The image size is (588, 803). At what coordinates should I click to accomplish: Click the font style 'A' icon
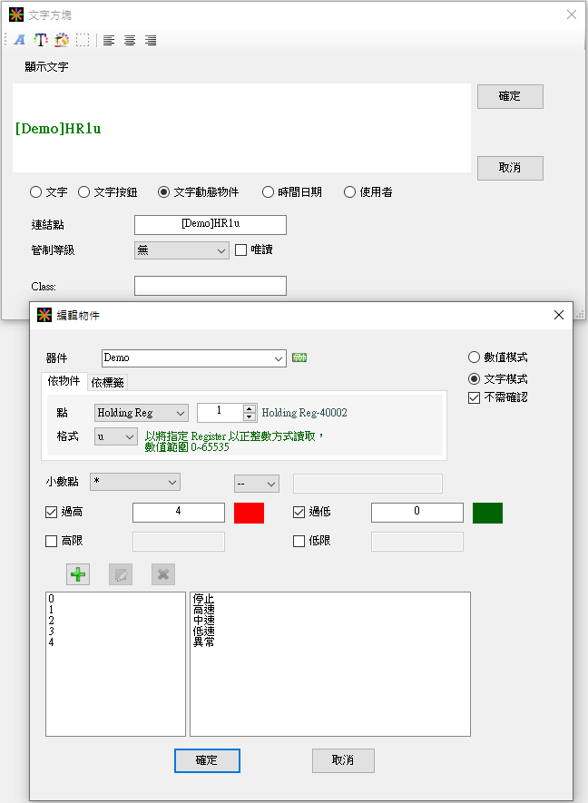[19, 40]
